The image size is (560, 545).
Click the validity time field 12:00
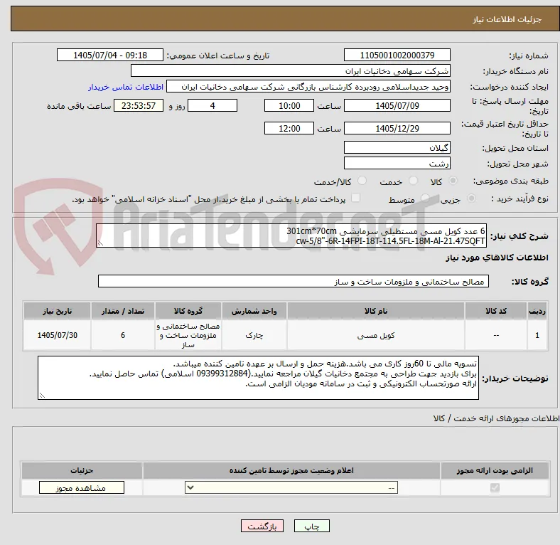[x=289, y=128]
